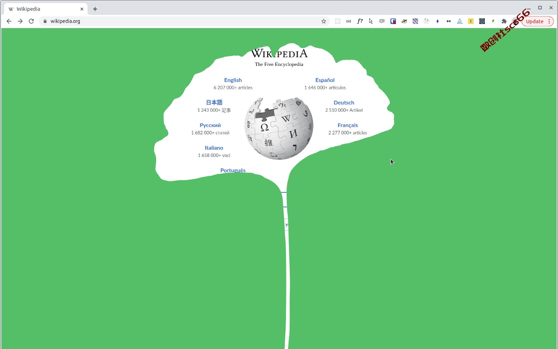The image size is (558, 349).
Task: Click the "The Free Encyclopedia" subtitle
Action: (x=279, y=64)
